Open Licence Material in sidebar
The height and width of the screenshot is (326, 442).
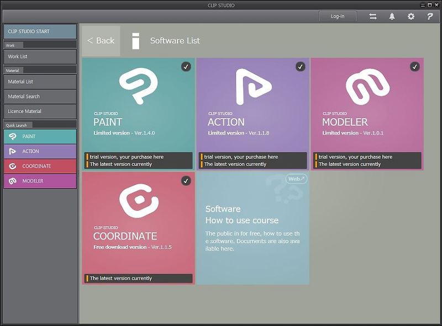point(40,111)
